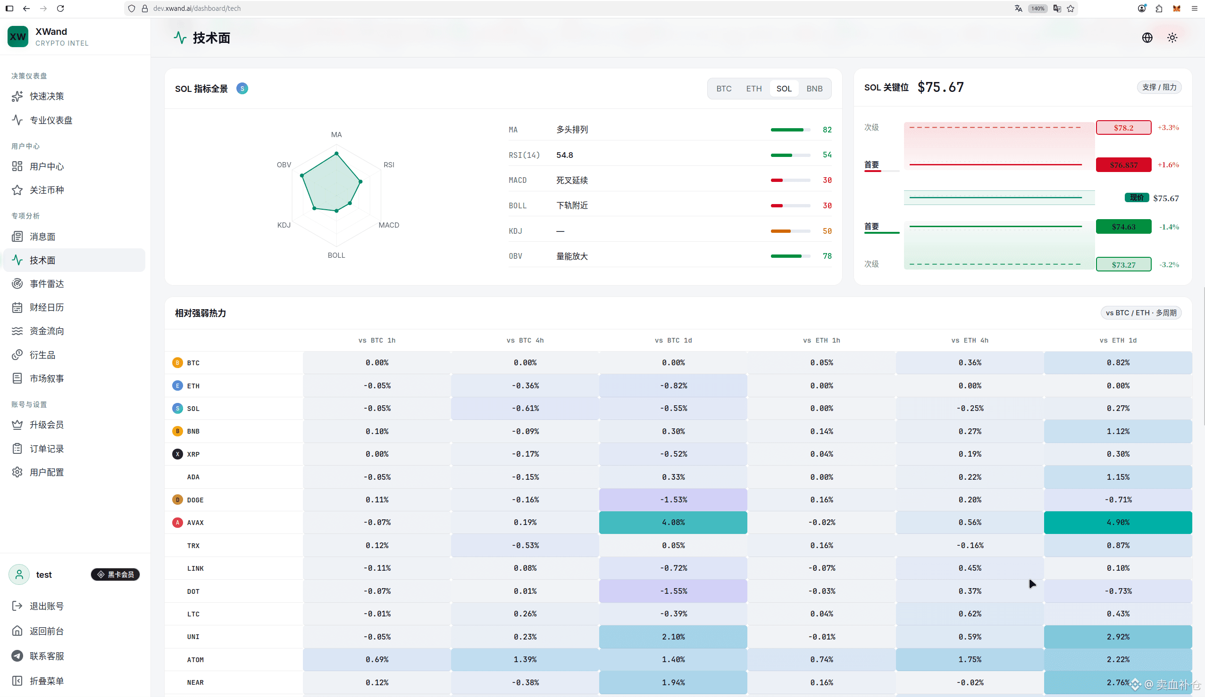Screen dimensions: 1205x697
Task: Click the DOGE coin icon in heatmap
Action: pyautogui.click(x=177, y=500)
